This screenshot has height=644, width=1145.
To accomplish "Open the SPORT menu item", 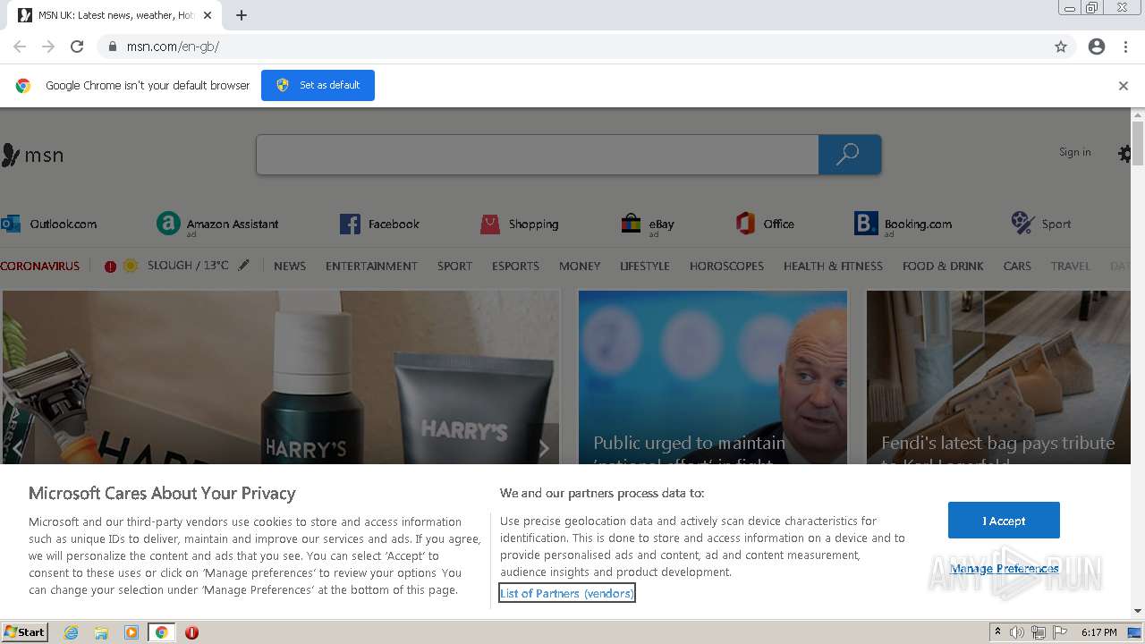I will [x=454, y=266].
